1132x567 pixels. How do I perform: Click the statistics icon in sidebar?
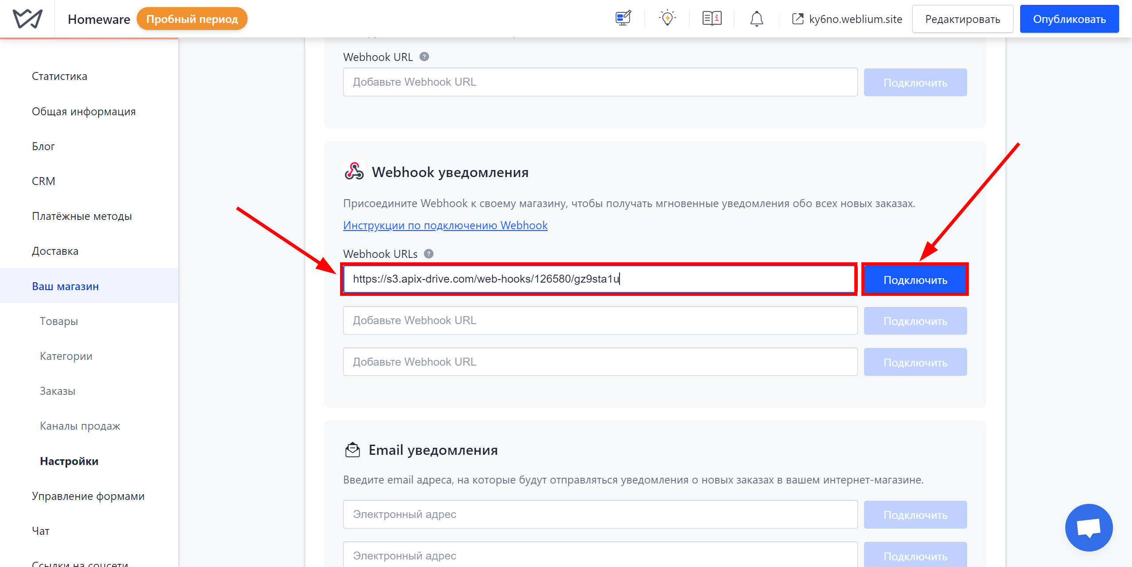(59, 76)
